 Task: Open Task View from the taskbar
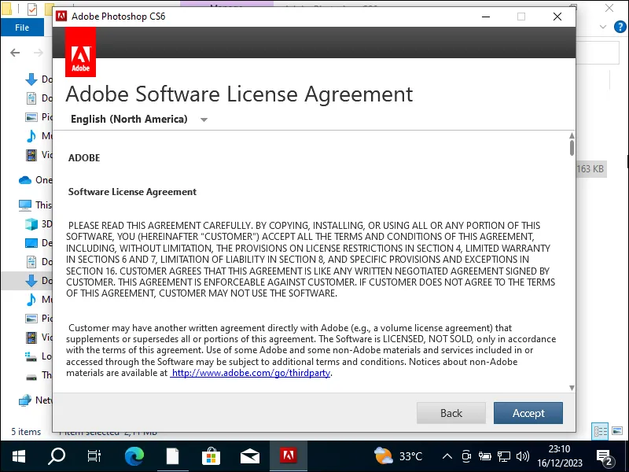click(x=94, y=455)
